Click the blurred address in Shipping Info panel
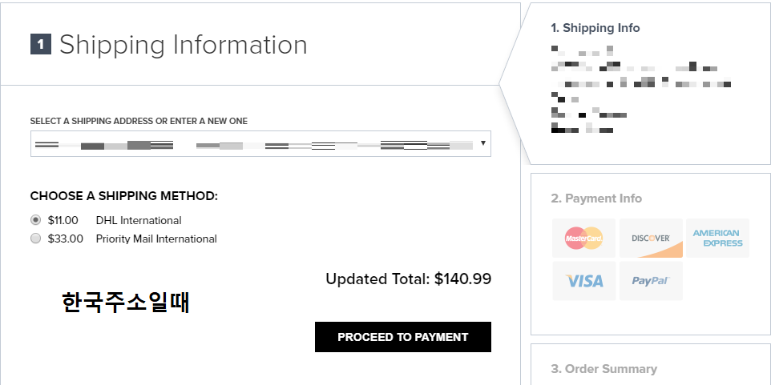771x385 pixels. click(625, 88)
